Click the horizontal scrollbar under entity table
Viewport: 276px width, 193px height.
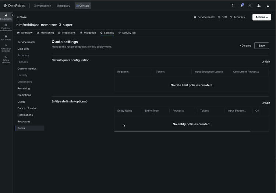183,132
